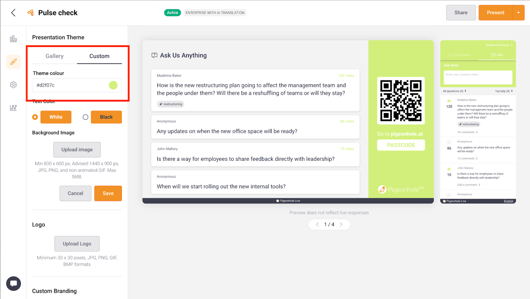
Task: Open the integrations sidebar icon
Action: point(13,108)
